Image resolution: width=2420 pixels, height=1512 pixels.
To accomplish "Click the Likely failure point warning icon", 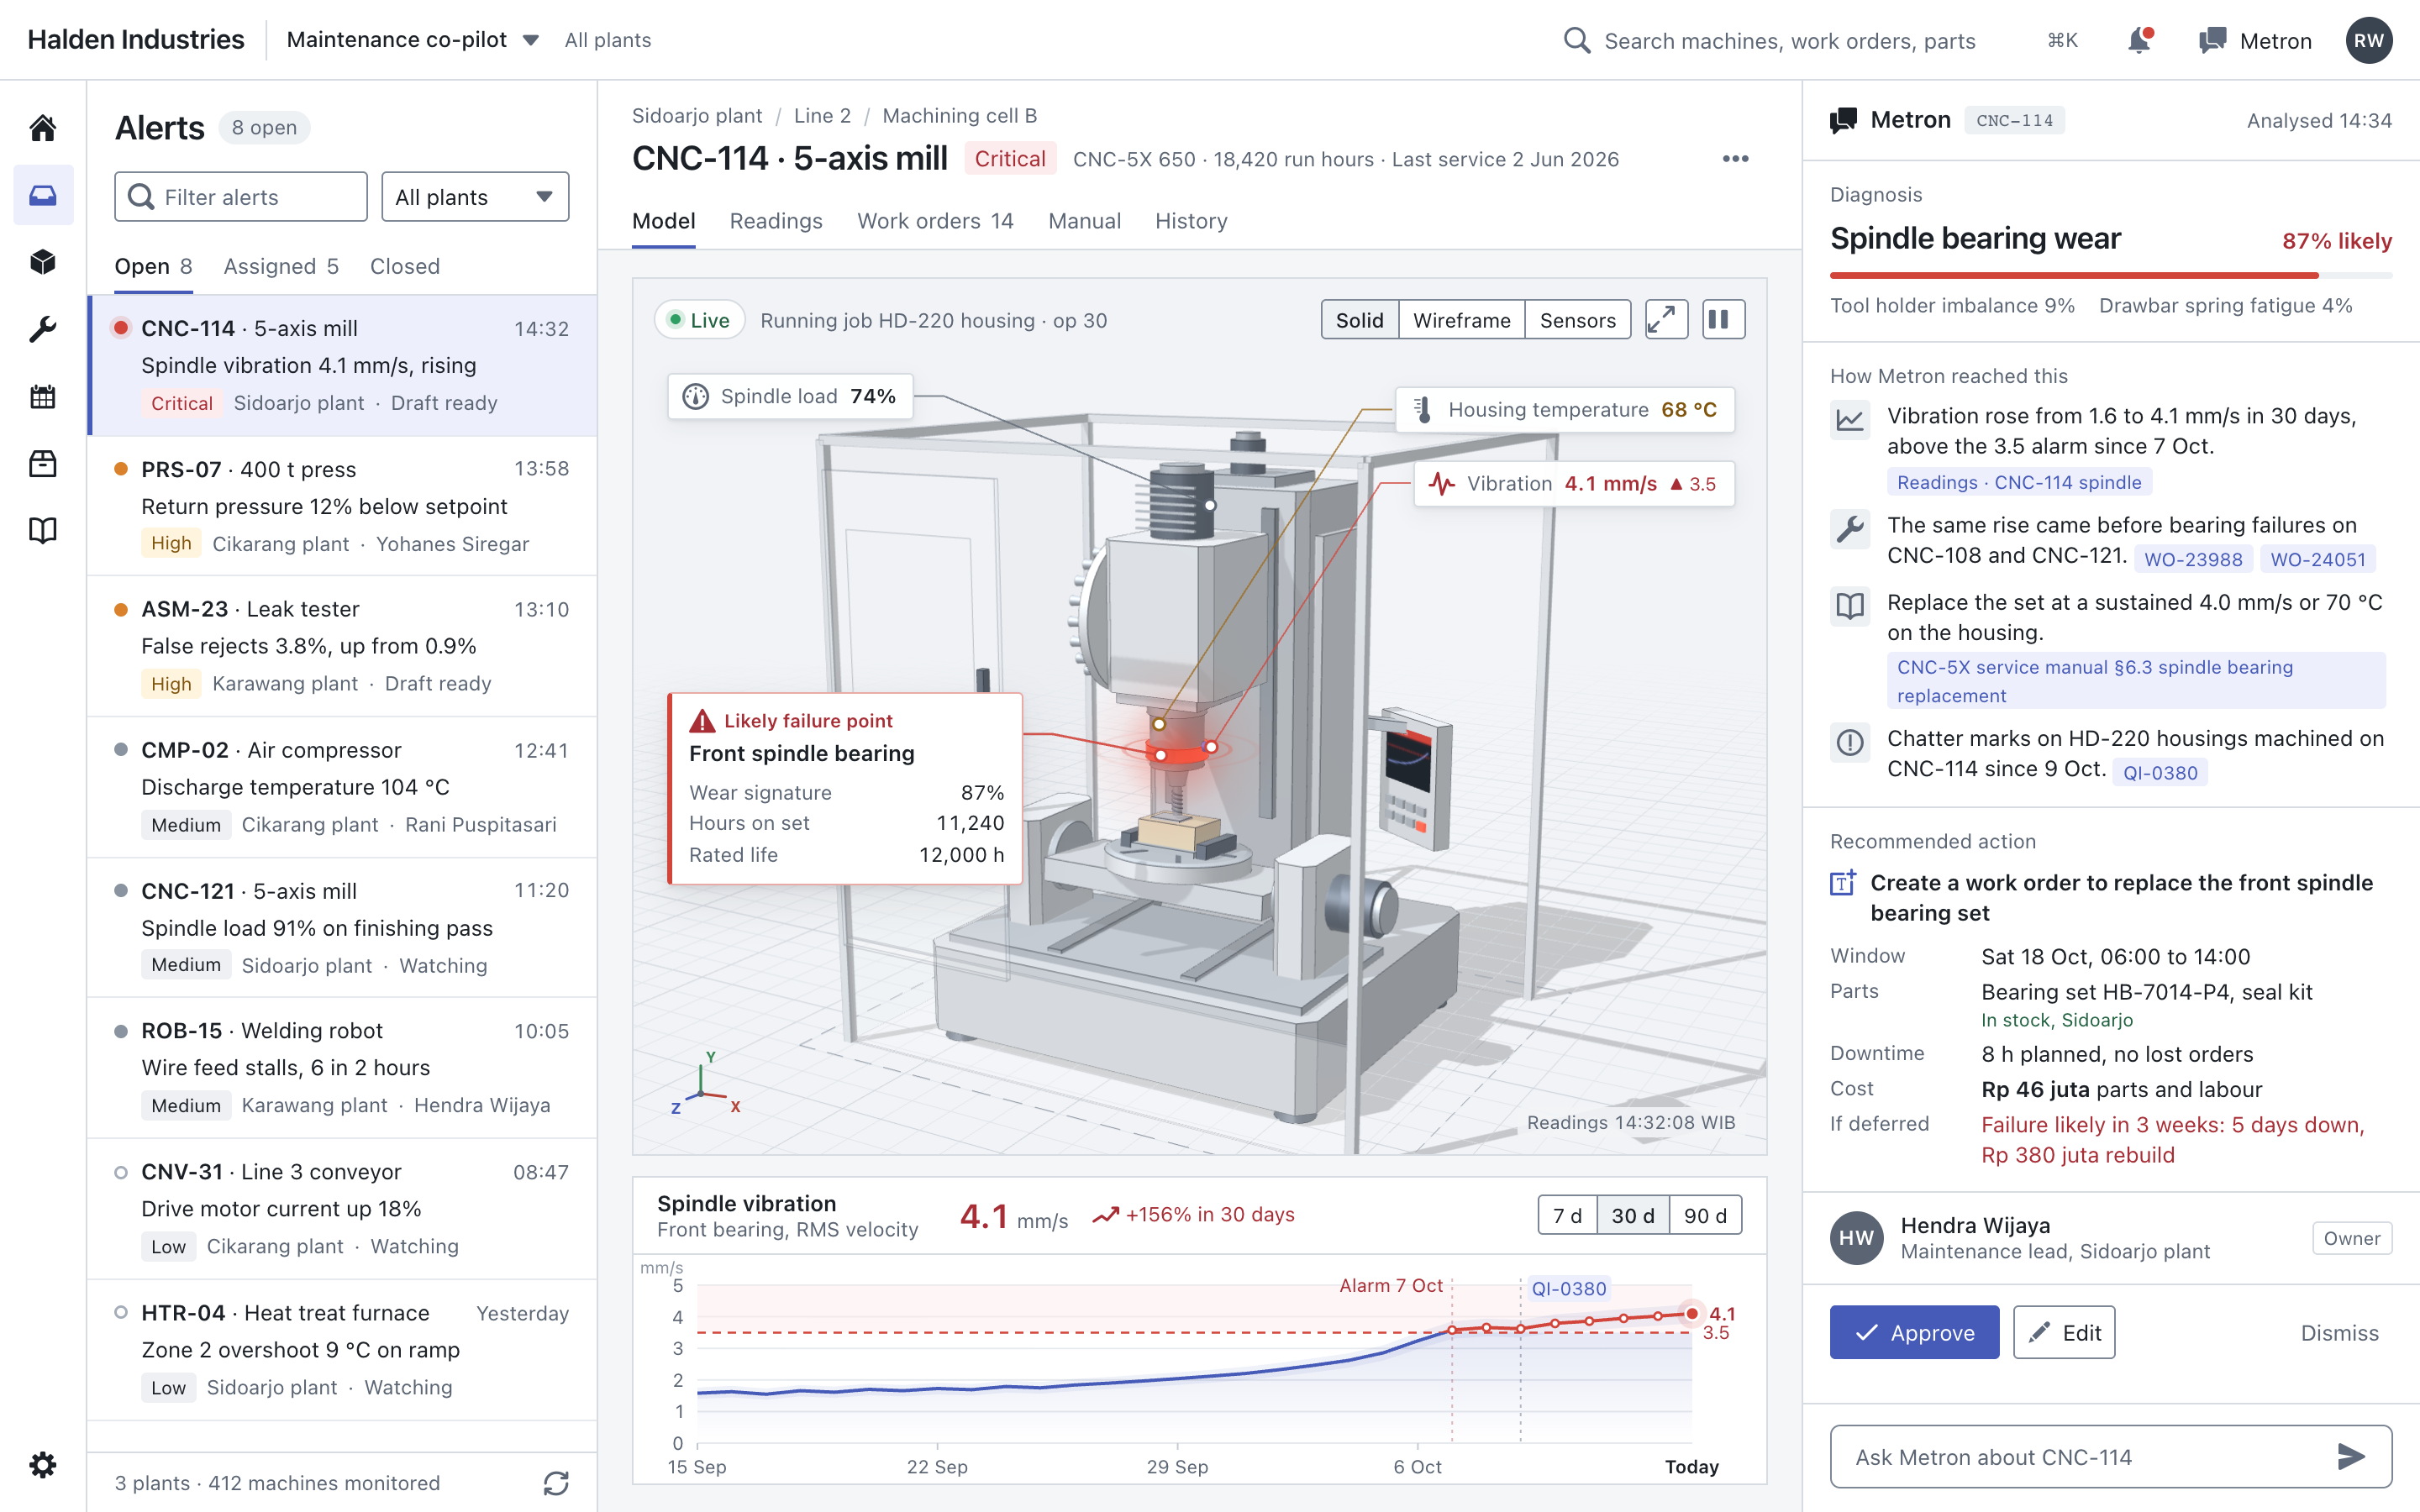I will (702, 721).
